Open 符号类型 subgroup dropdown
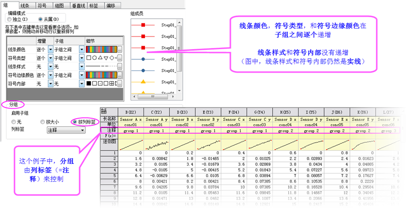The height and width of the screenshot is (208, 407). (81, 58)
